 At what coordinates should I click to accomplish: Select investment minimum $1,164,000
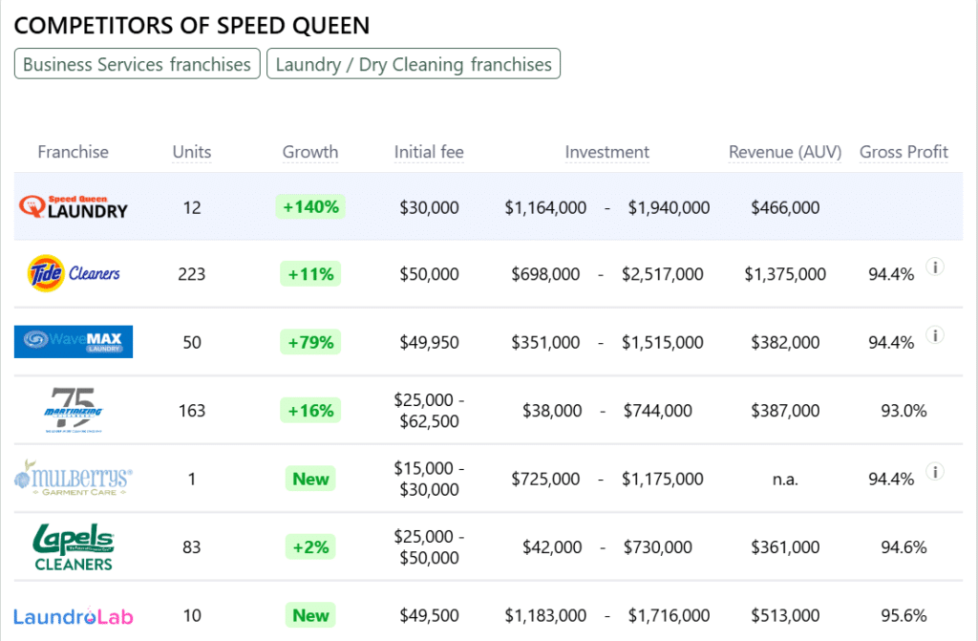(x=545, y=207)
